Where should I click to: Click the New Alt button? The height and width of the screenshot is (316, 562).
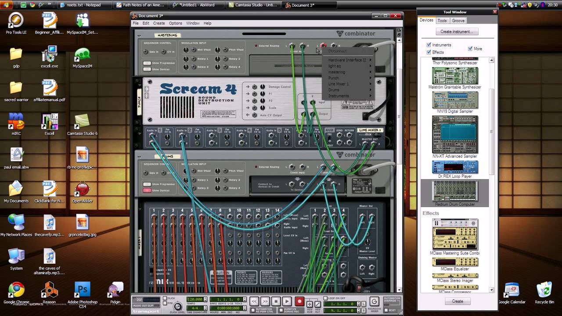point(318,304)
